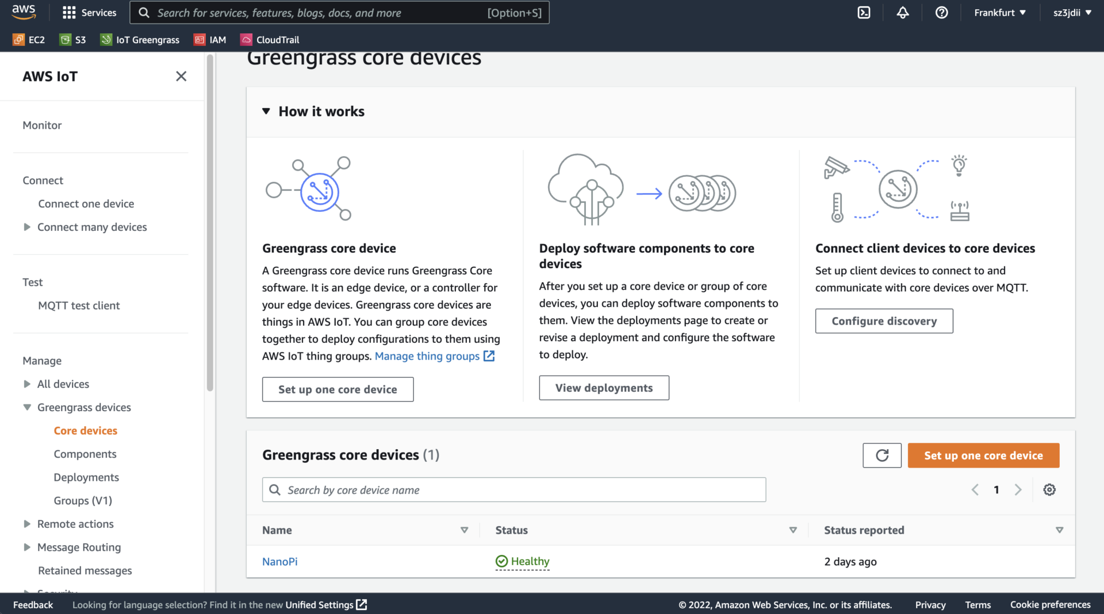This screenshot has height=614, width=1104.
Task: Open the S3 shortcut icon
Action: [x=72, y=40]
